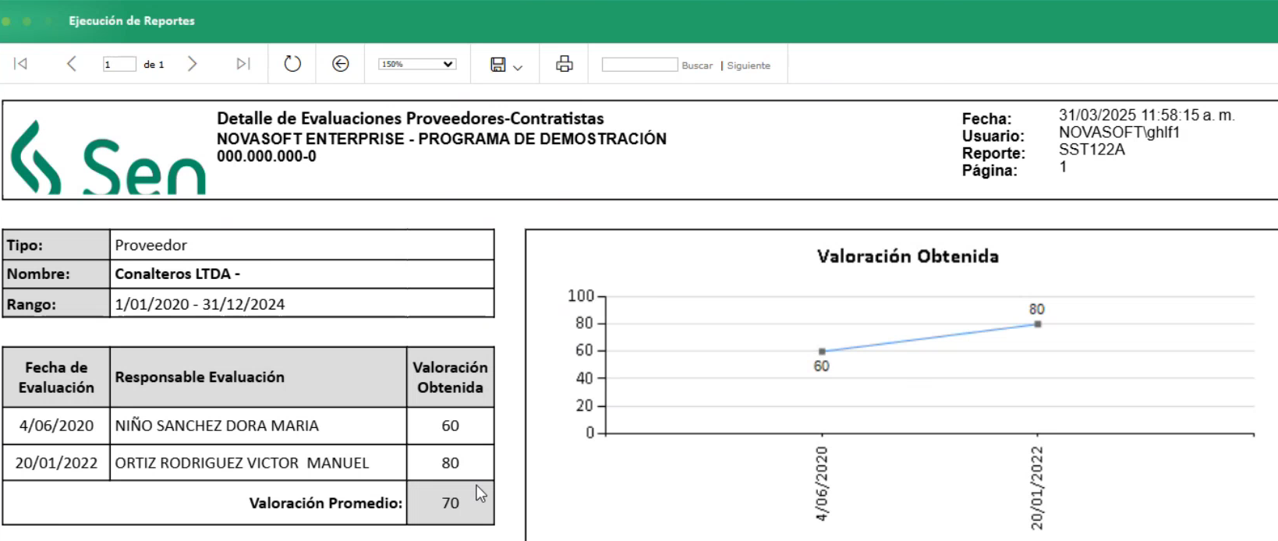Click the Nombre: label cell
This screenshot has width=1278, height=541.
point(56,274)
